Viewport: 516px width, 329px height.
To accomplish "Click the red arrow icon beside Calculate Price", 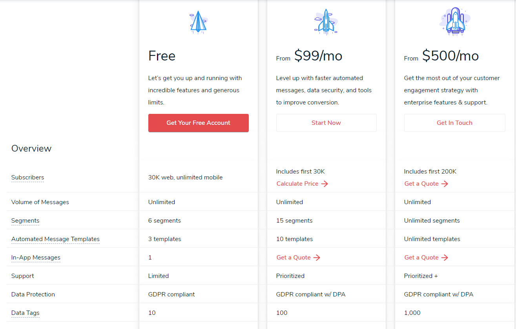I will click(x=325, y=184).
